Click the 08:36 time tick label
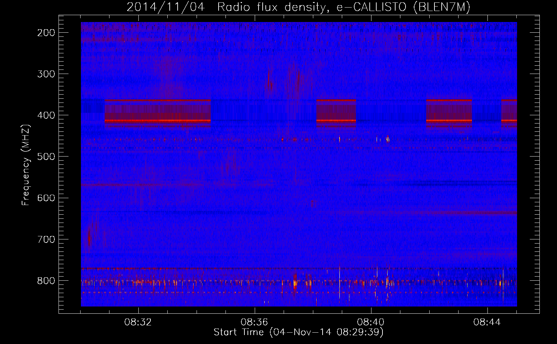The height and width of the screenshot is (344, 557). [x=254, y=322]
